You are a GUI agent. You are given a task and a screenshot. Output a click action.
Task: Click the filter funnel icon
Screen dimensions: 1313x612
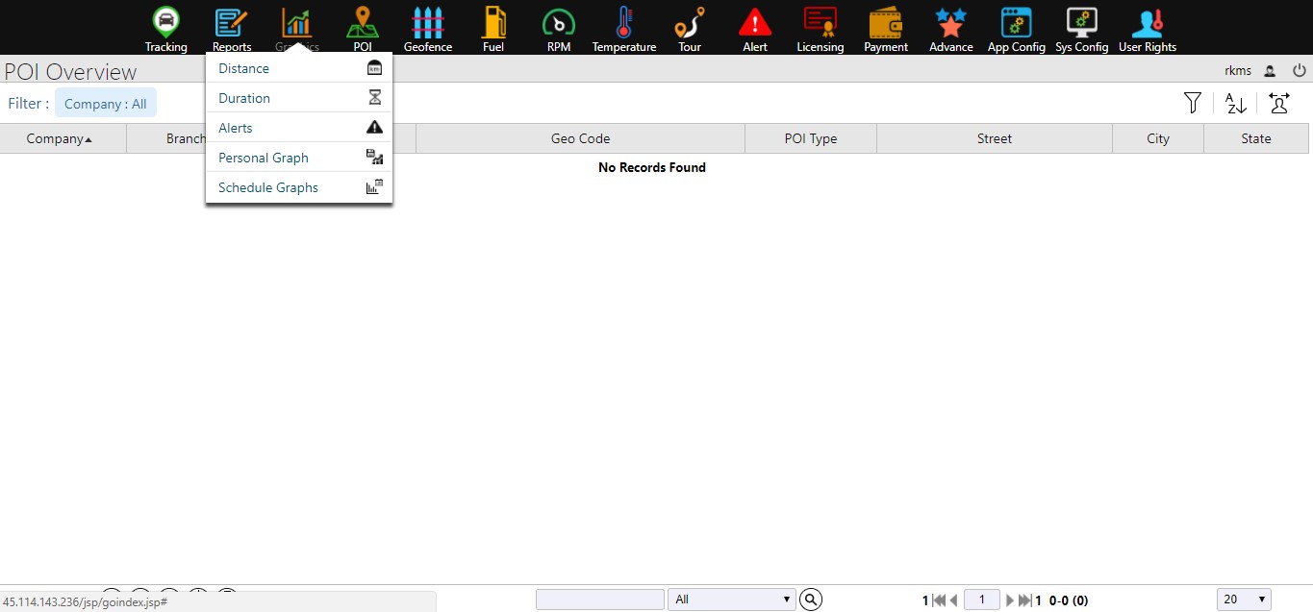point(1193,103)
